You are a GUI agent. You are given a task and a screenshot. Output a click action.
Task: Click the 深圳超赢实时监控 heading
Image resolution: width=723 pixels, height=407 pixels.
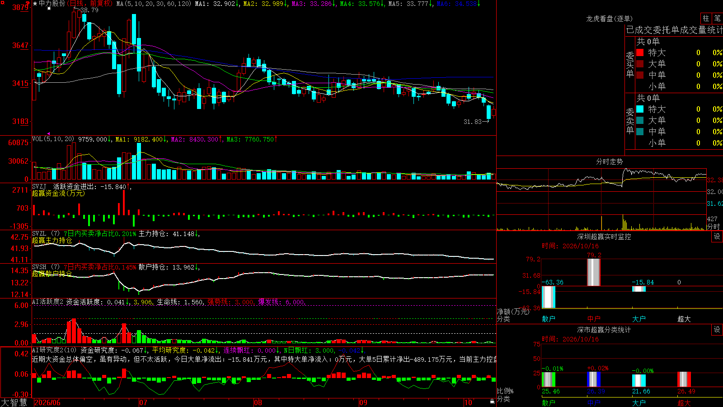point(604,237)
